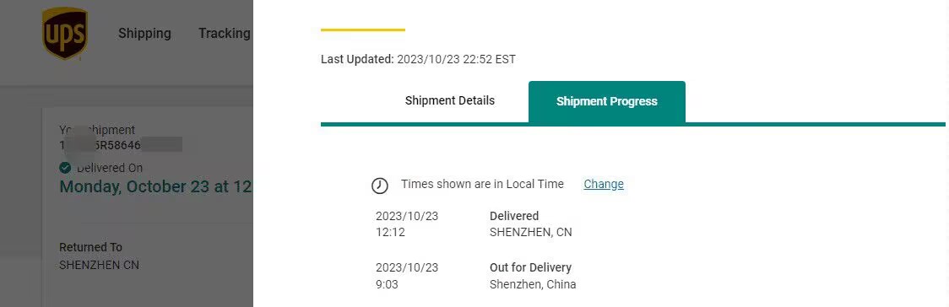Click the Out for Delivery status entry
The image size is (949, 307).
coord(530,267)
